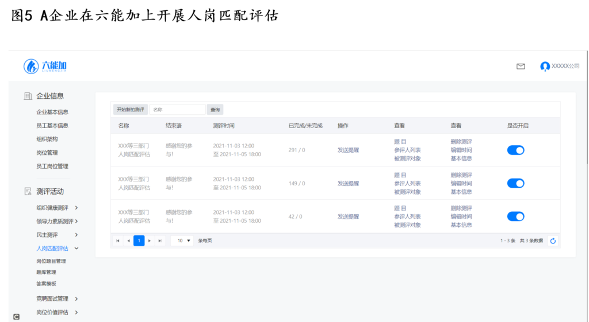Click the 是否开启 column header
Viewport: 589px width, 322px height.
coord(518,126)
